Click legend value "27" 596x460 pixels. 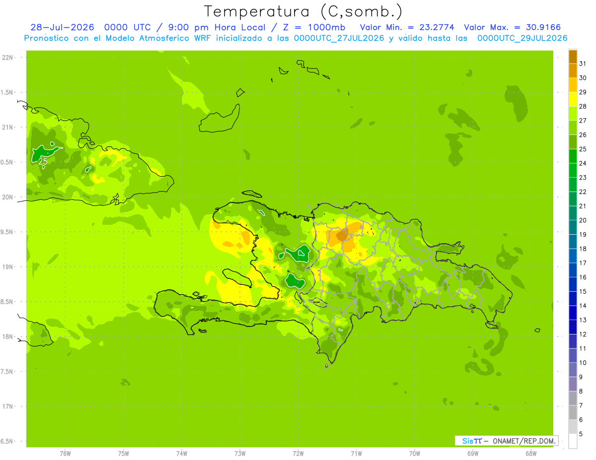click(583, 121)
